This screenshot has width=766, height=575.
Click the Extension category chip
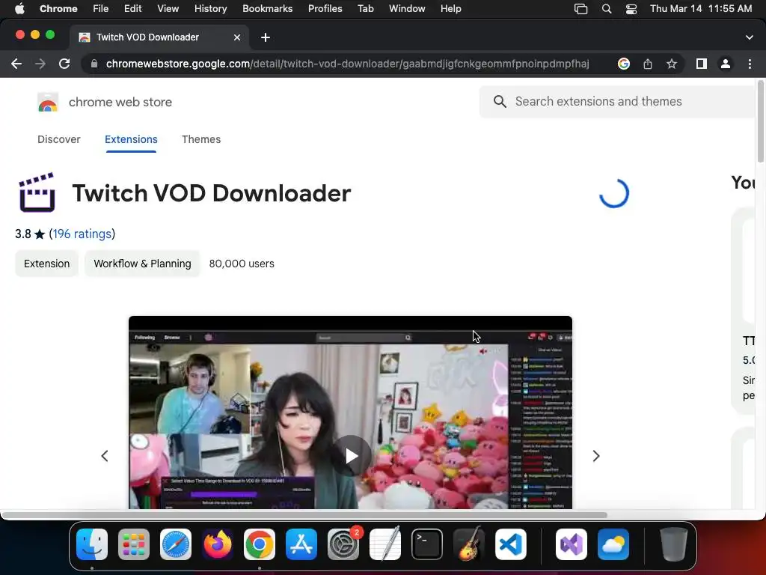pyautogui.click(x=47, y=264)
